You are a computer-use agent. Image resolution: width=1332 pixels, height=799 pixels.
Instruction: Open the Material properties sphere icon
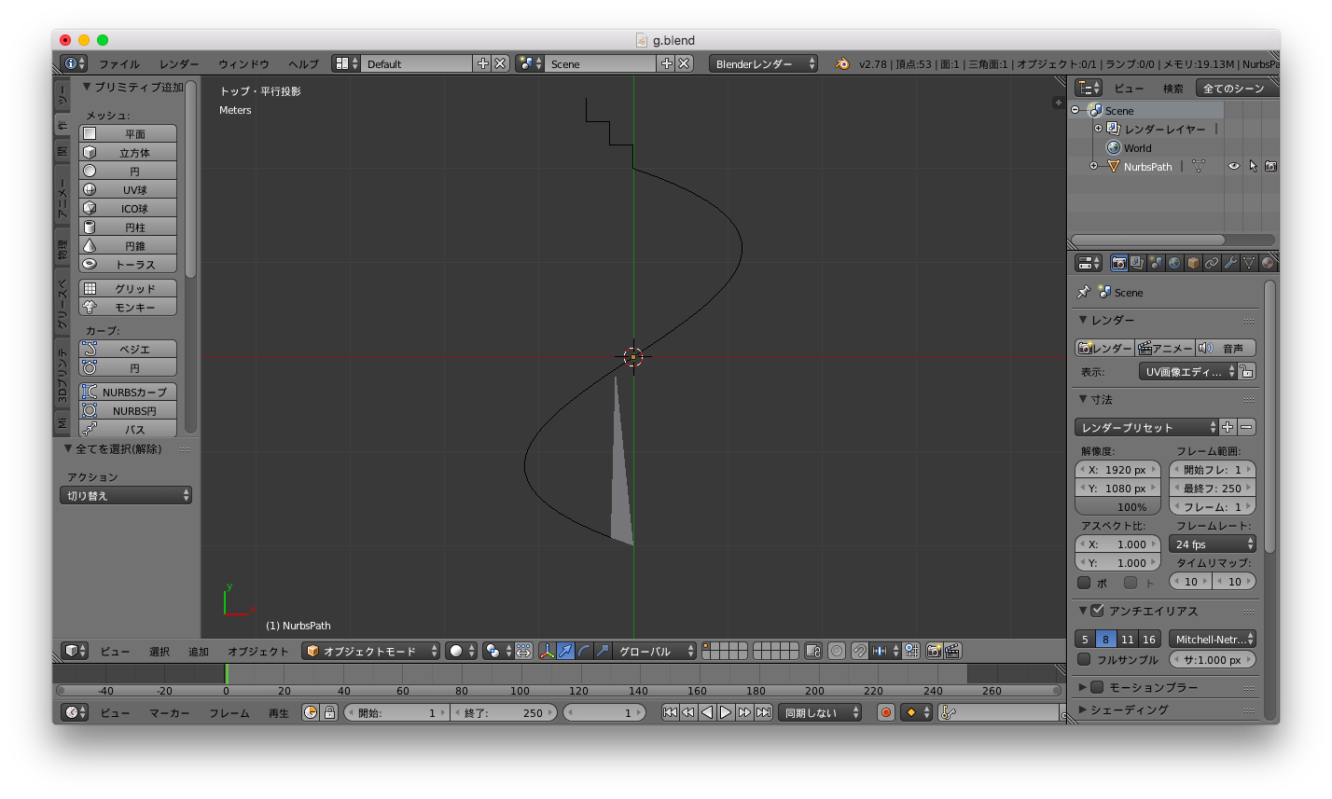[1267, 262]
